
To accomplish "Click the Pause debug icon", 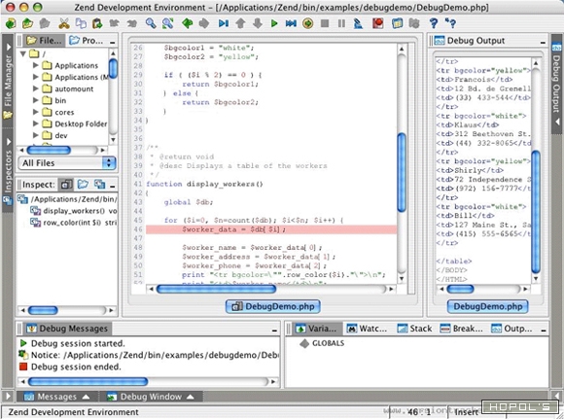I will click(x=341, y=23).
